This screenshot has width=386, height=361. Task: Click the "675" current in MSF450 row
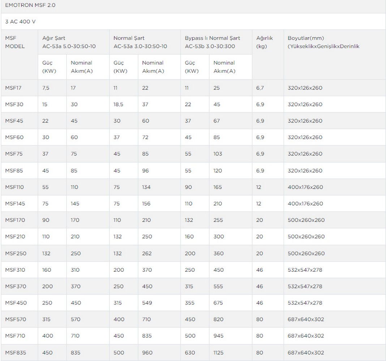[x=218, y=303]
